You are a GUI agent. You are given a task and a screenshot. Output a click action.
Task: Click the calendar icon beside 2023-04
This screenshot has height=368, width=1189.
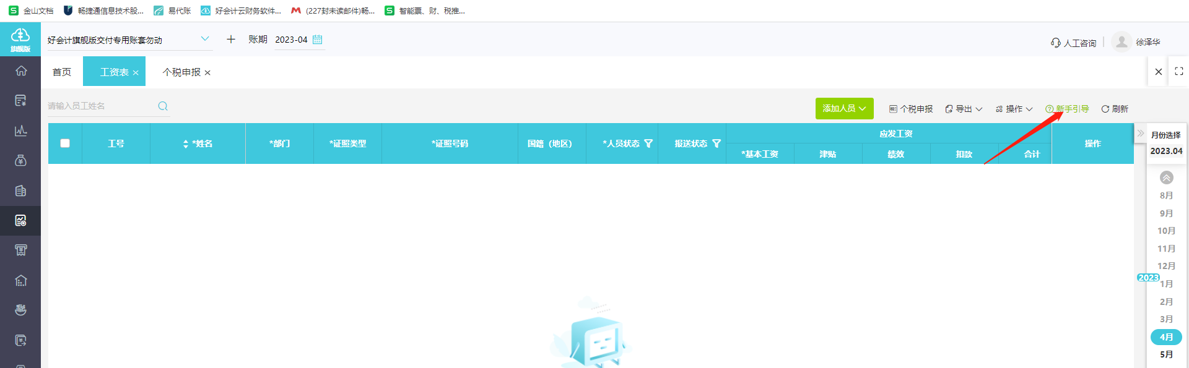(x=318, y=40)
